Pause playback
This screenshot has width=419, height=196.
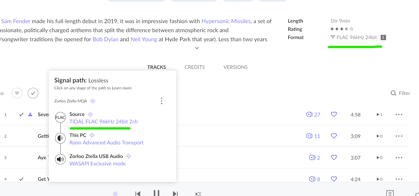click(156, 193)
